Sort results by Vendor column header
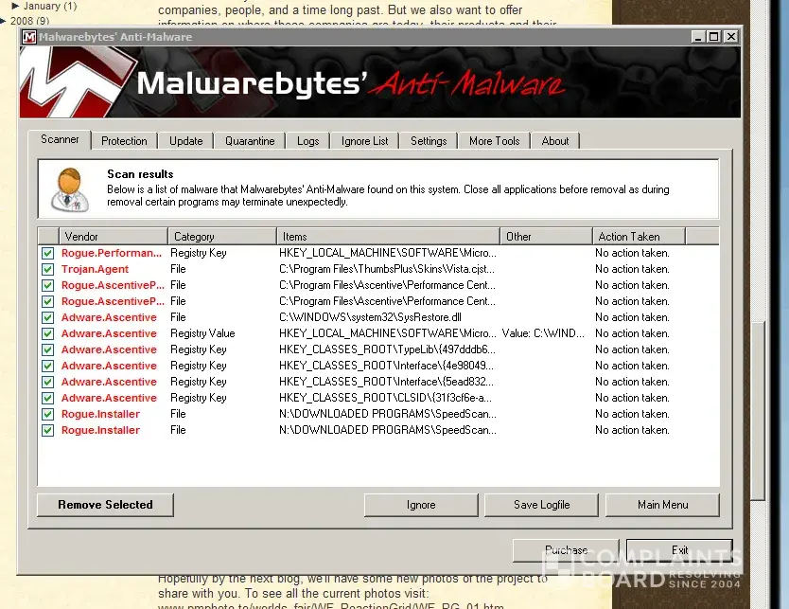This screenshot has height=609, width=789. 113,236
